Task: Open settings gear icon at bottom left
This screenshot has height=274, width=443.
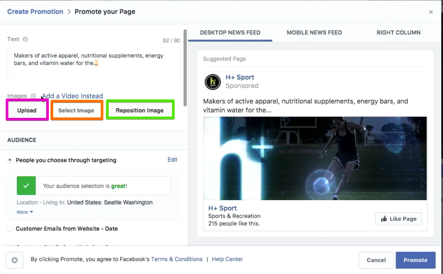Action: coord(15,260)
